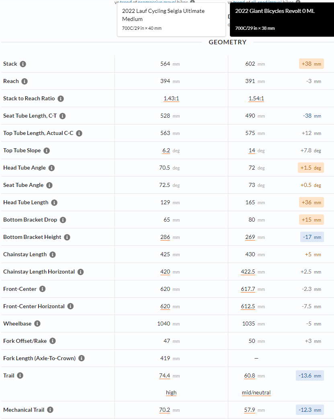334x419 pixels.
Task: Select the 2022 Lauf Cycling Seigla Ultimate card
Action: [171, 19]
